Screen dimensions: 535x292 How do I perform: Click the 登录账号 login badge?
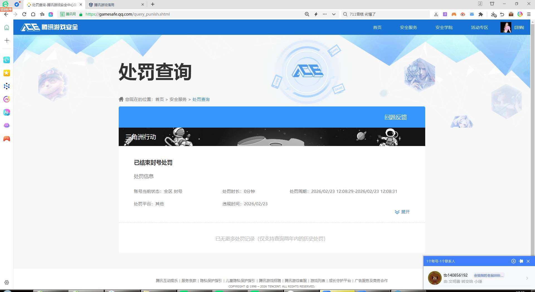pyautogui.click(x=6, y=9)
